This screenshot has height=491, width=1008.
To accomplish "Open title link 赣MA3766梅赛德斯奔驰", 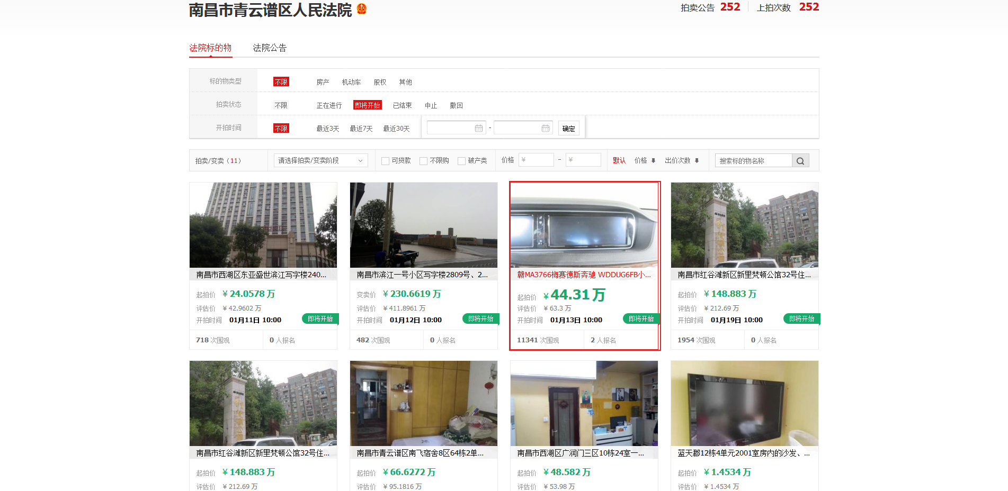I will click(x=584, y=275).
